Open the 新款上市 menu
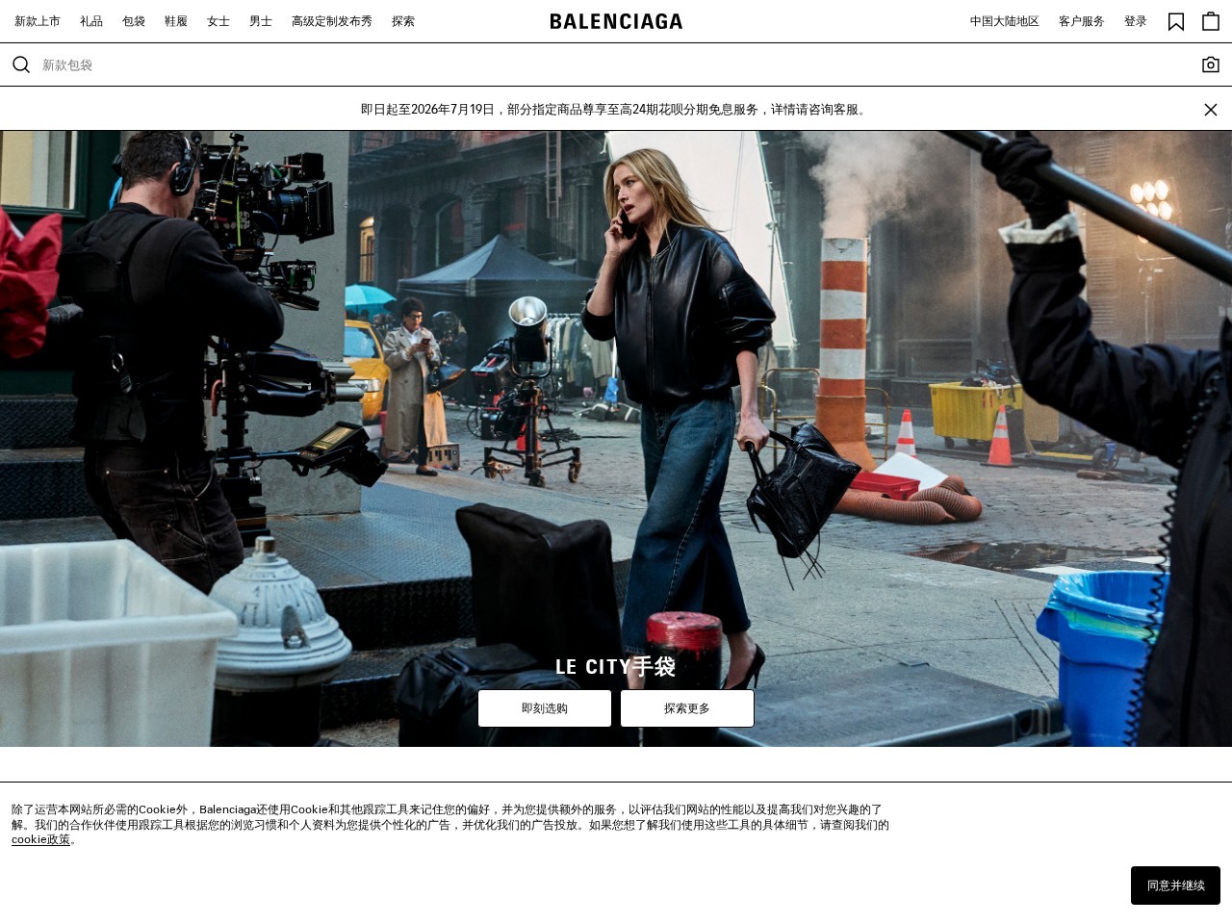 (x=38, y=21)
